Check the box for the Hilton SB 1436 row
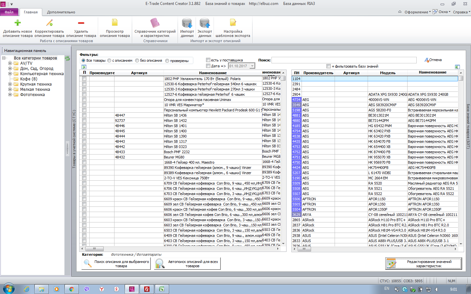Screen dimensions: 471x294 click(84, 115)
